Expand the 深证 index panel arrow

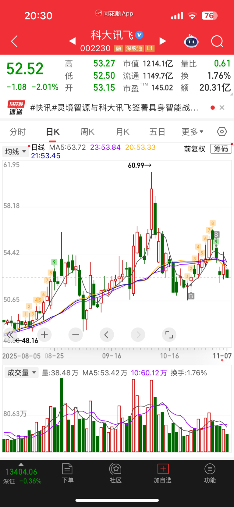21,464
